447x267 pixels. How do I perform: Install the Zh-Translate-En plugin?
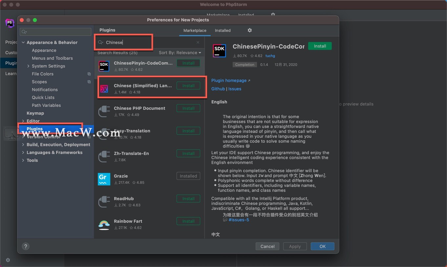pos(188,154)
